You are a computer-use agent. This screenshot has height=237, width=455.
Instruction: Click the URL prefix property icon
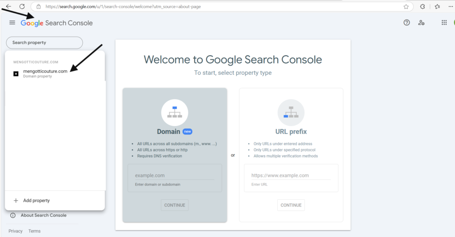(291, 112)
